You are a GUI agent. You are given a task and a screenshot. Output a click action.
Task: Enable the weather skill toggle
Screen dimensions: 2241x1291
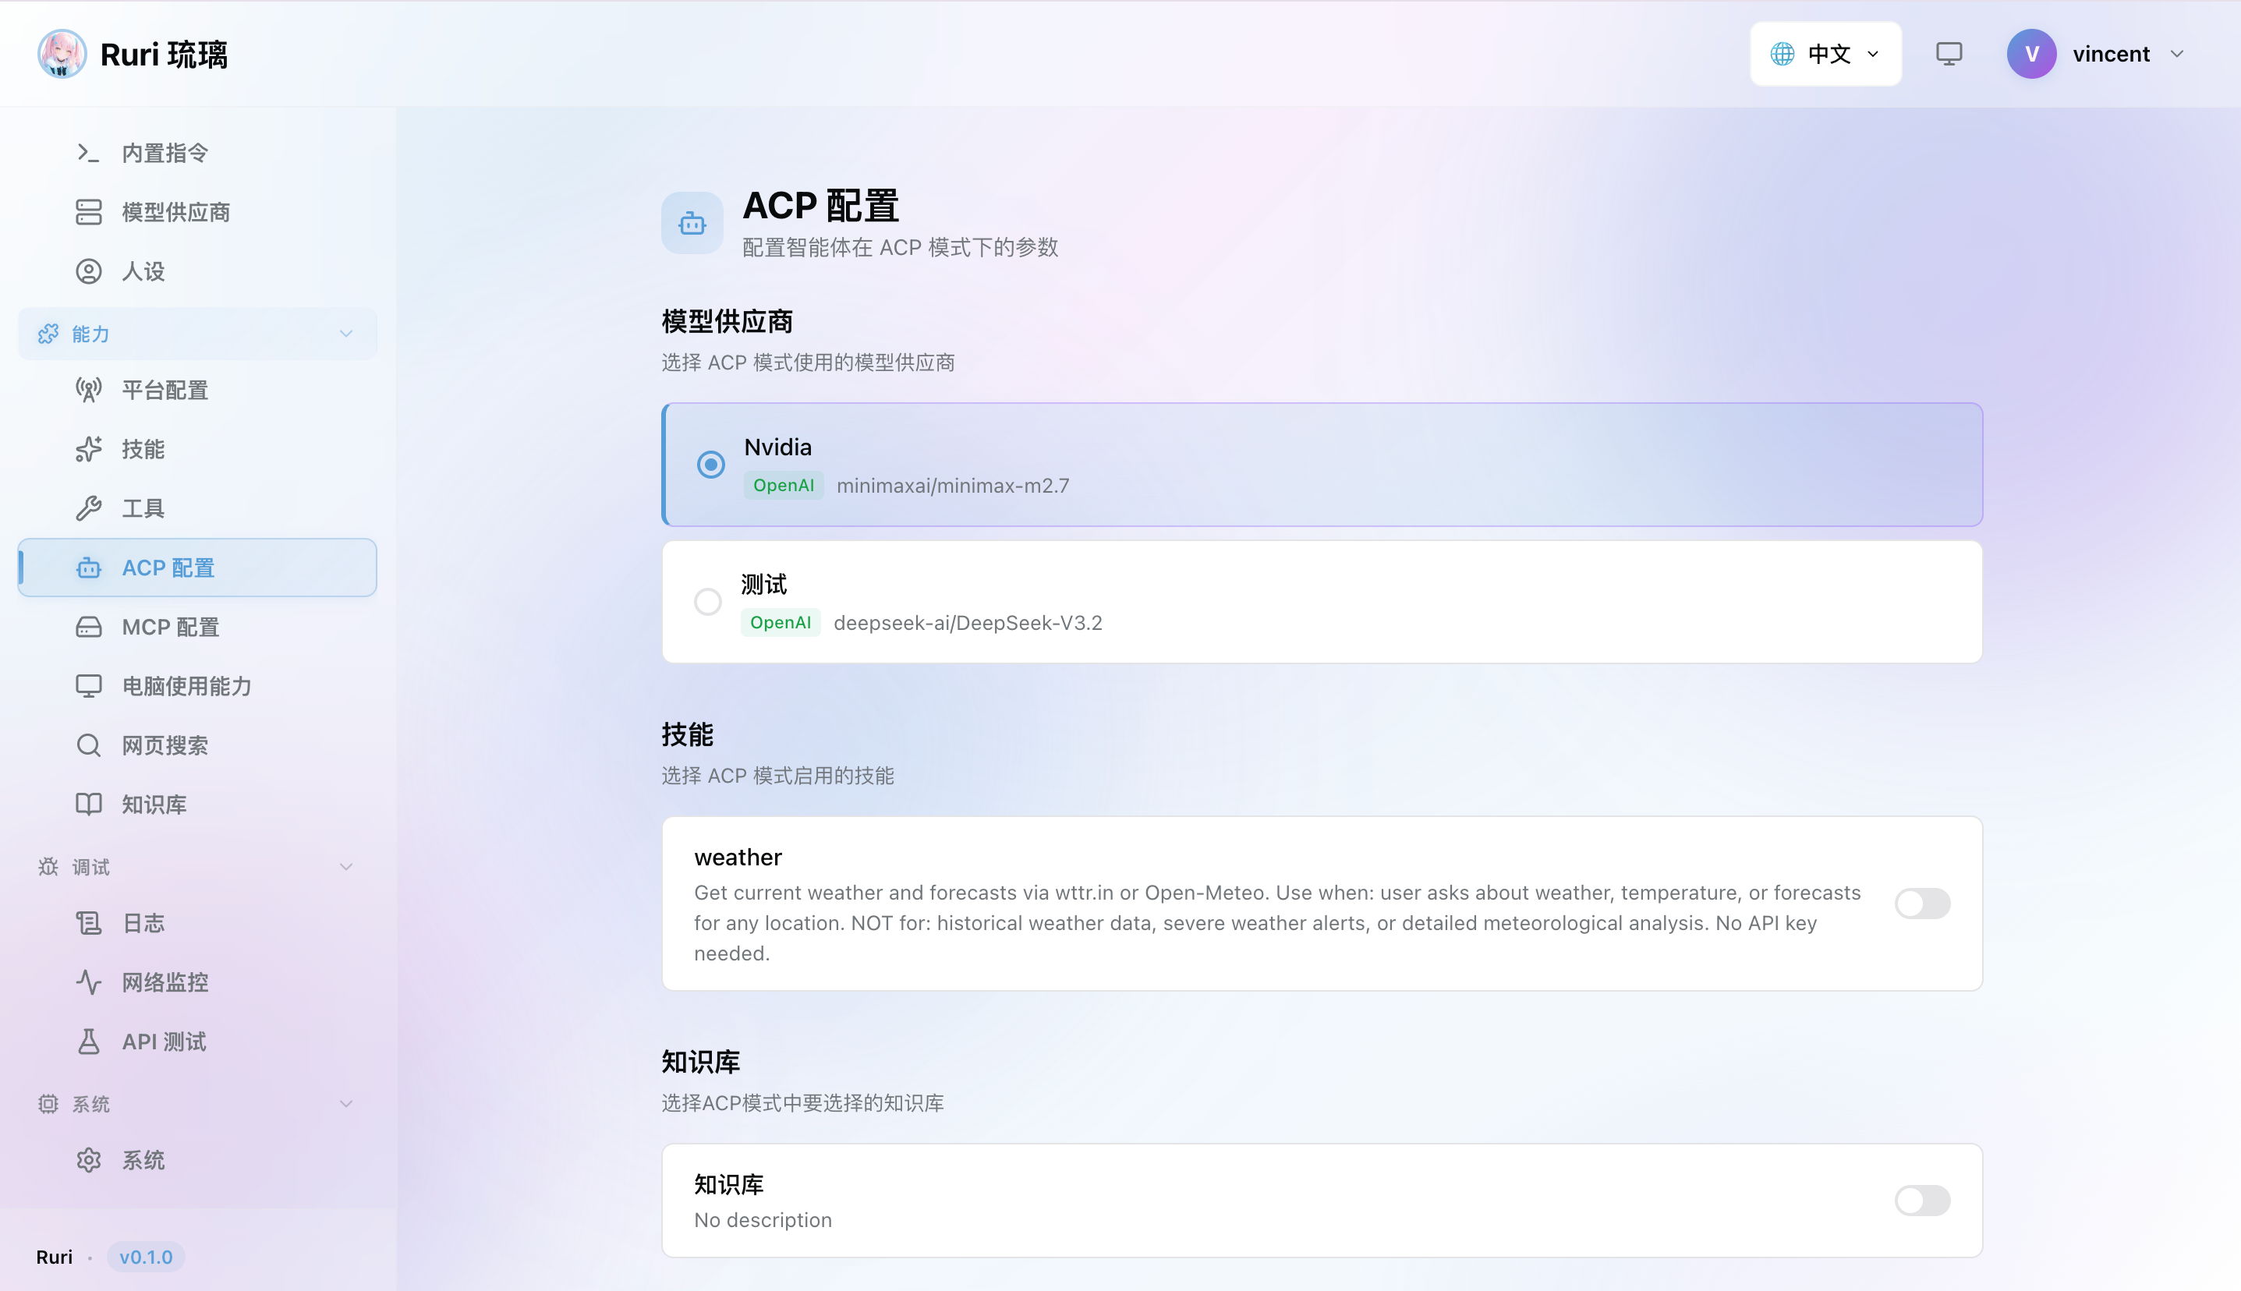coord(1922,903)
